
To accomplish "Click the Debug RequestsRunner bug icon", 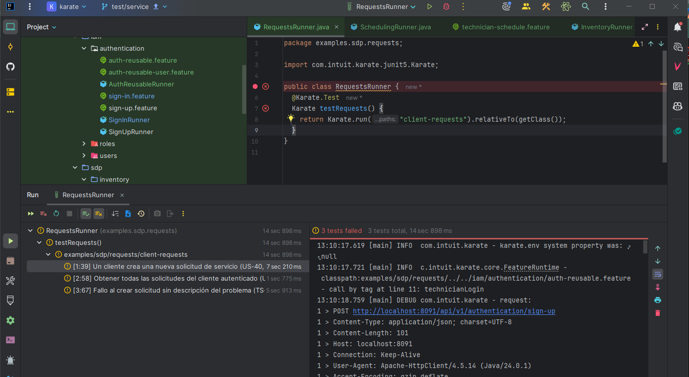I will [446, 7].
